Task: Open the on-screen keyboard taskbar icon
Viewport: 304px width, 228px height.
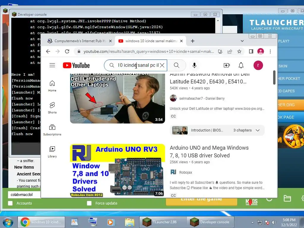Action: 93,222
